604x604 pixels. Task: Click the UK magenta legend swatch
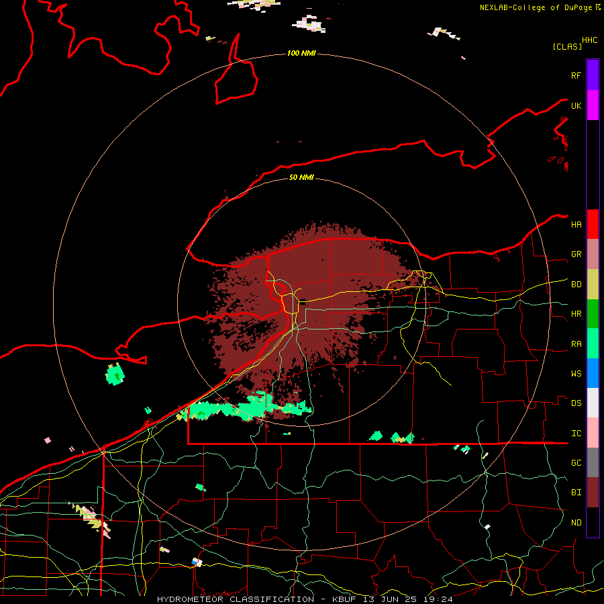[x=593, y=105]
